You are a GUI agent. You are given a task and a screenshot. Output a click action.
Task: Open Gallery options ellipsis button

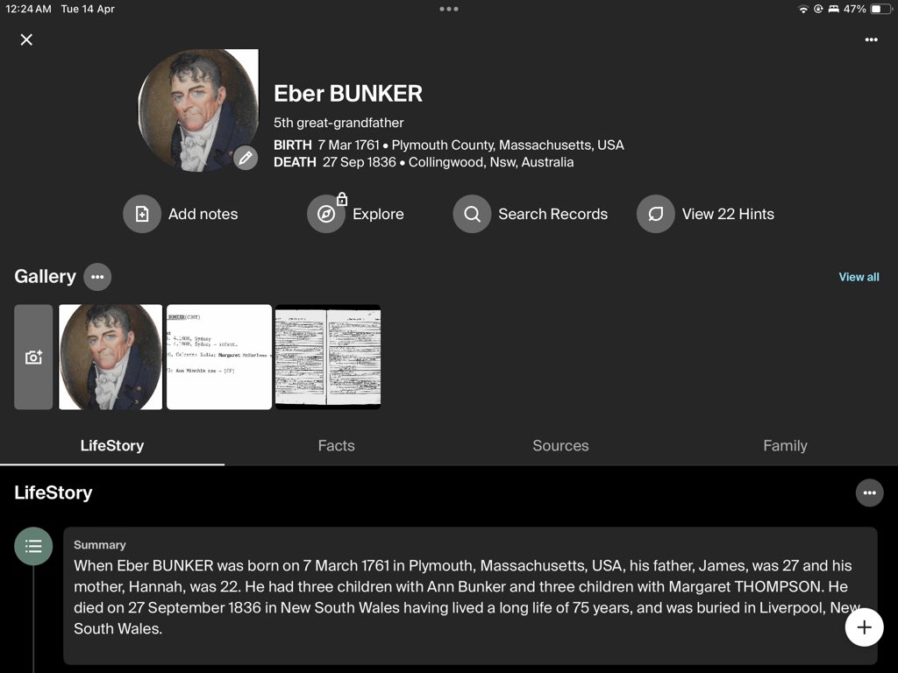coord(97,277)
